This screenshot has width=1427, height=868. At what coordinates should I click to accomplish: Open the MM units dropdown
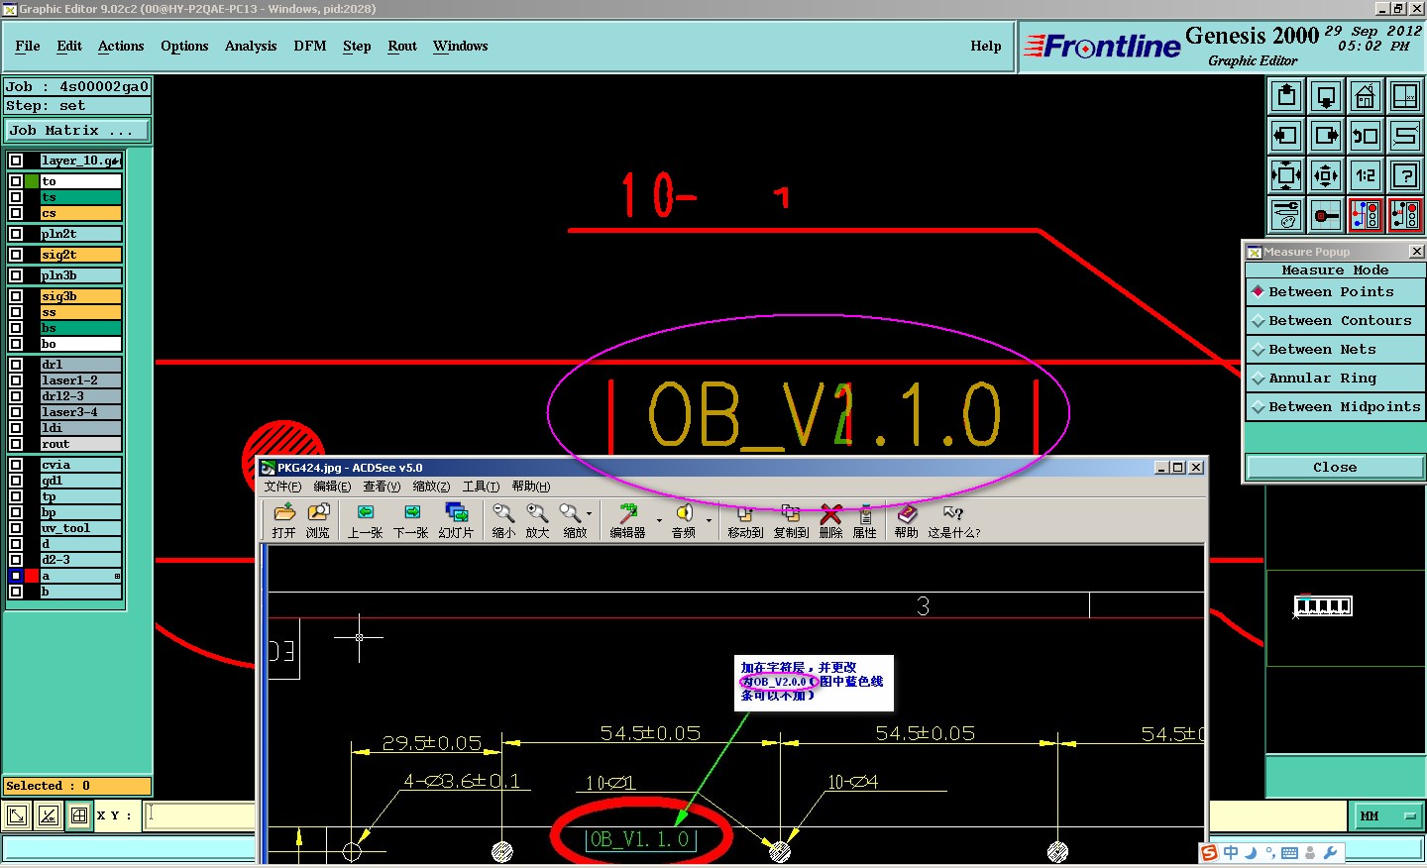(1388, 816)
